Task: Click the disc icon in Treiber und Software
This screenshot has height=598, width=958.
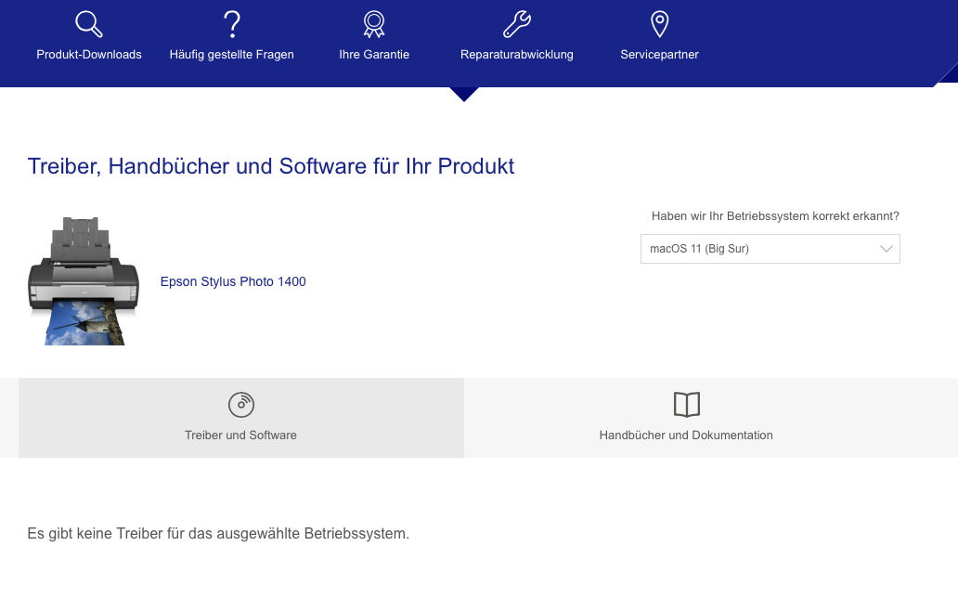Action: 241,405
